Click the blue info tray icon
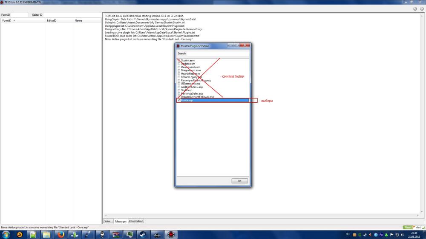Screen dimensions: 426x239 [376, 235]
